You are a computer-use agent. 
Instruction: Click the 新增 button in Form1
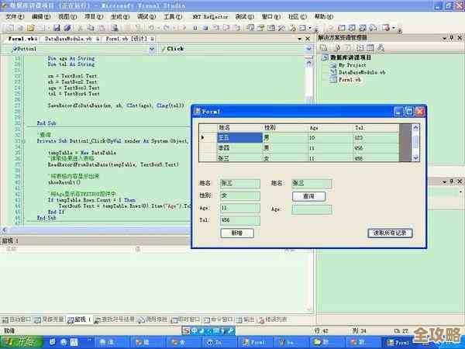(237, 233)
